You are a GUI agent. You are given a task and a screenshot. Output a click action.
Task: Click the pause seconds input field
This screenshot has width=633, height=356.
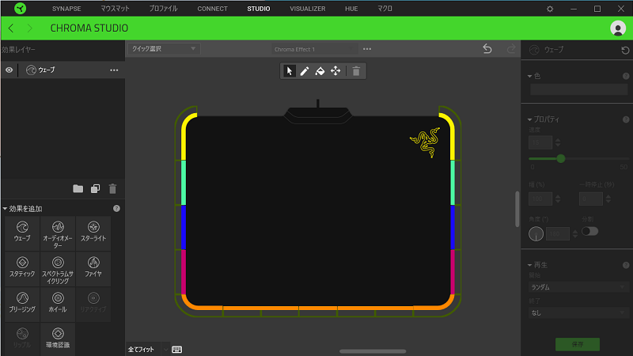[x=590, y=199]
